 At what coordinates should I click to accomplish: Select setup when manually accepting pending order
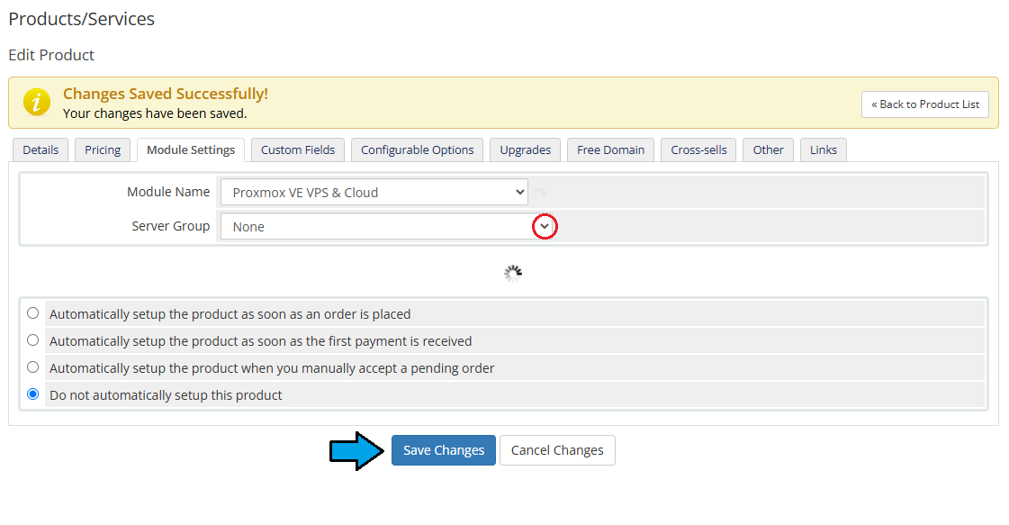[x=32, y=367]
